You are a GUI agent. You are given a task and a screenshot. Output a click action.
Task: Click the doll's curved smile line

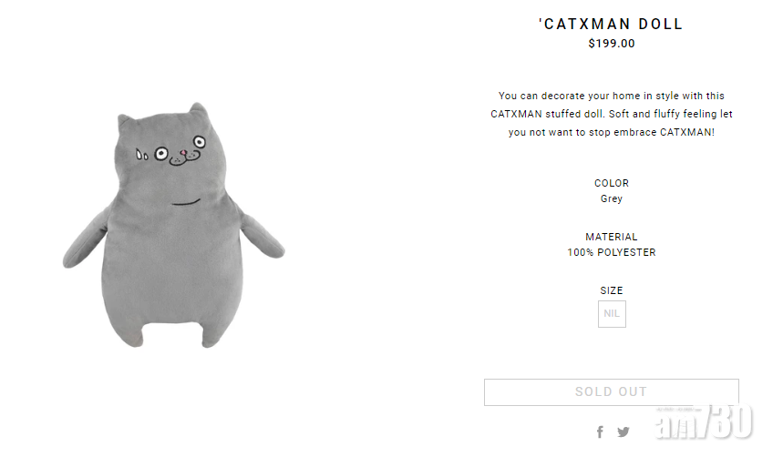186,201
